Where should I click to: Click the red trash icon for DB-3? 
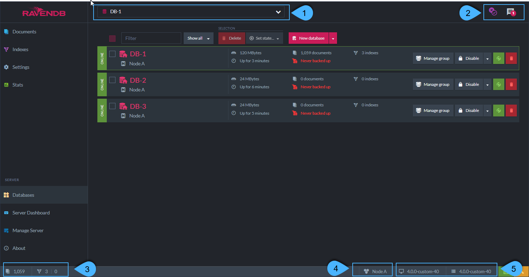click(511, 111)
